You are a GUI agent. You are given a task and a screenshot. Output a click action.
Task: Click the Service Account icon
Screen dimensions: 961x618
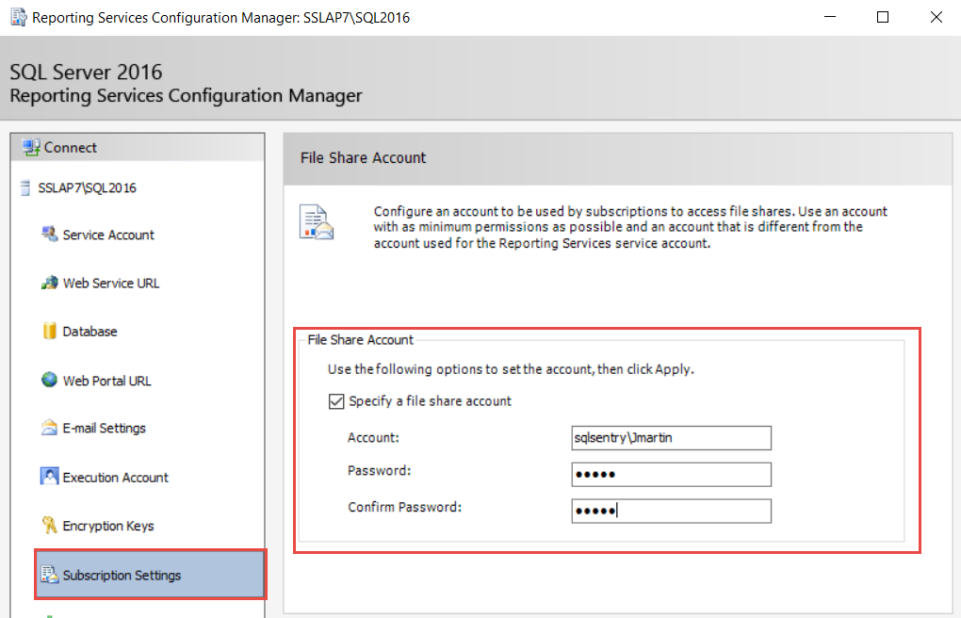tap(50, 235)
